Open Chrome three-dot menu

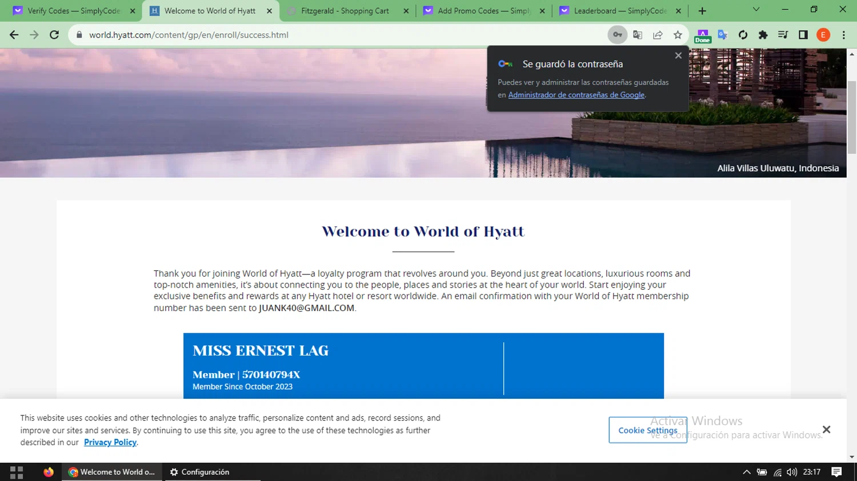(844, 35)
